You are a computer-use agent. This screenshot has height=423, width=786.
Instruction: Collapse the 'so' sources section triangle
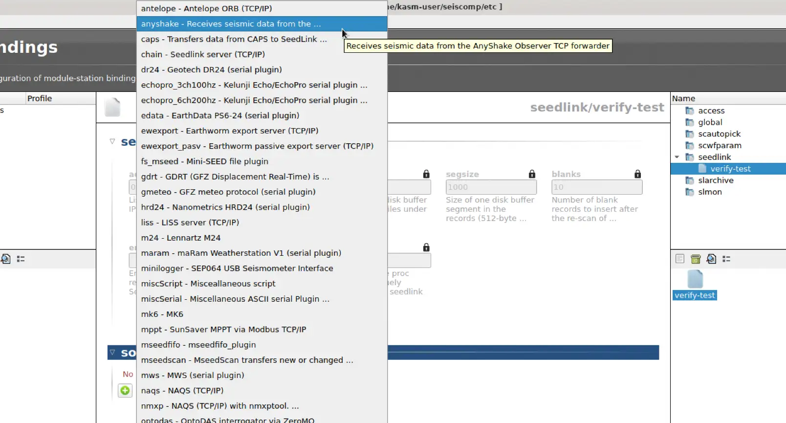pyautogui.click(x=112, y=352)
